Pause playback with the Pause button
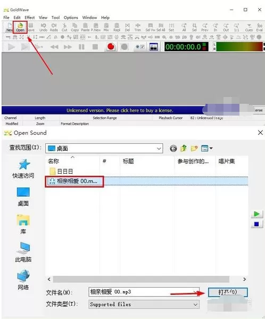265x319 pixels. 81,47
